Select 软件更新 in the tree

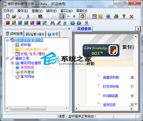pyautogui.click(x=27, y=72)
